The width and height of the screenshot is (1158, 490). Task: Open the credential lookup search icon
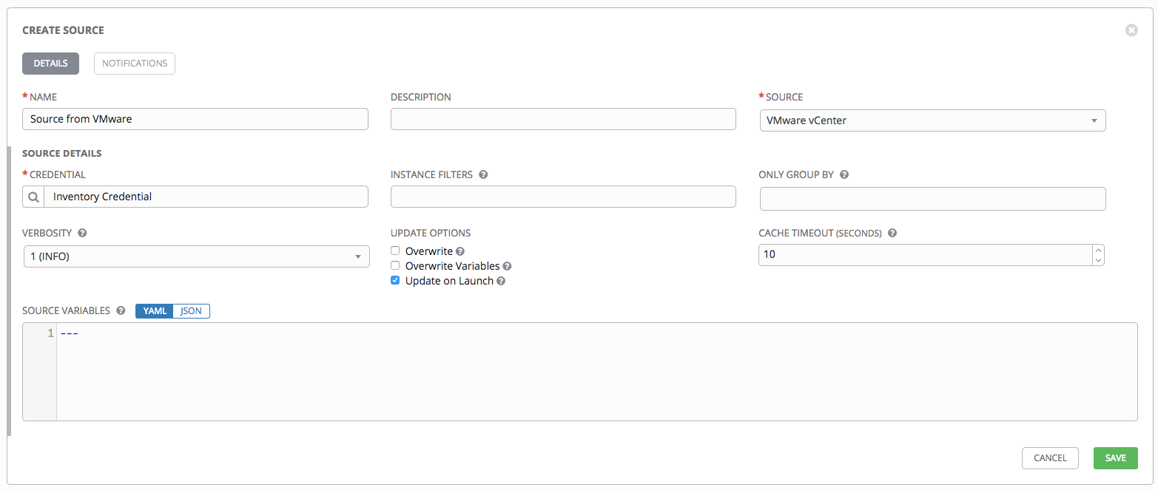click(x=34, y=197)
